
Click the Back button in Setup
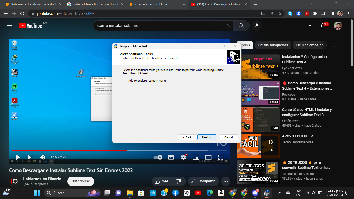pyautogui.click(x=187, y=137)
